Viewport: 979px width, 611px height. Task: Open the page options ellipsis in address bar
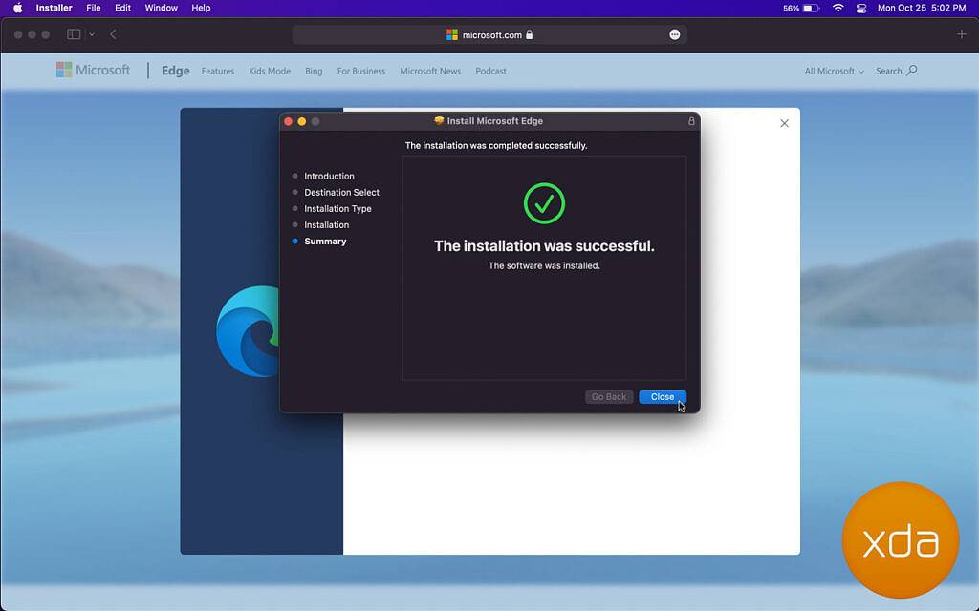click(x=674, y=35)
